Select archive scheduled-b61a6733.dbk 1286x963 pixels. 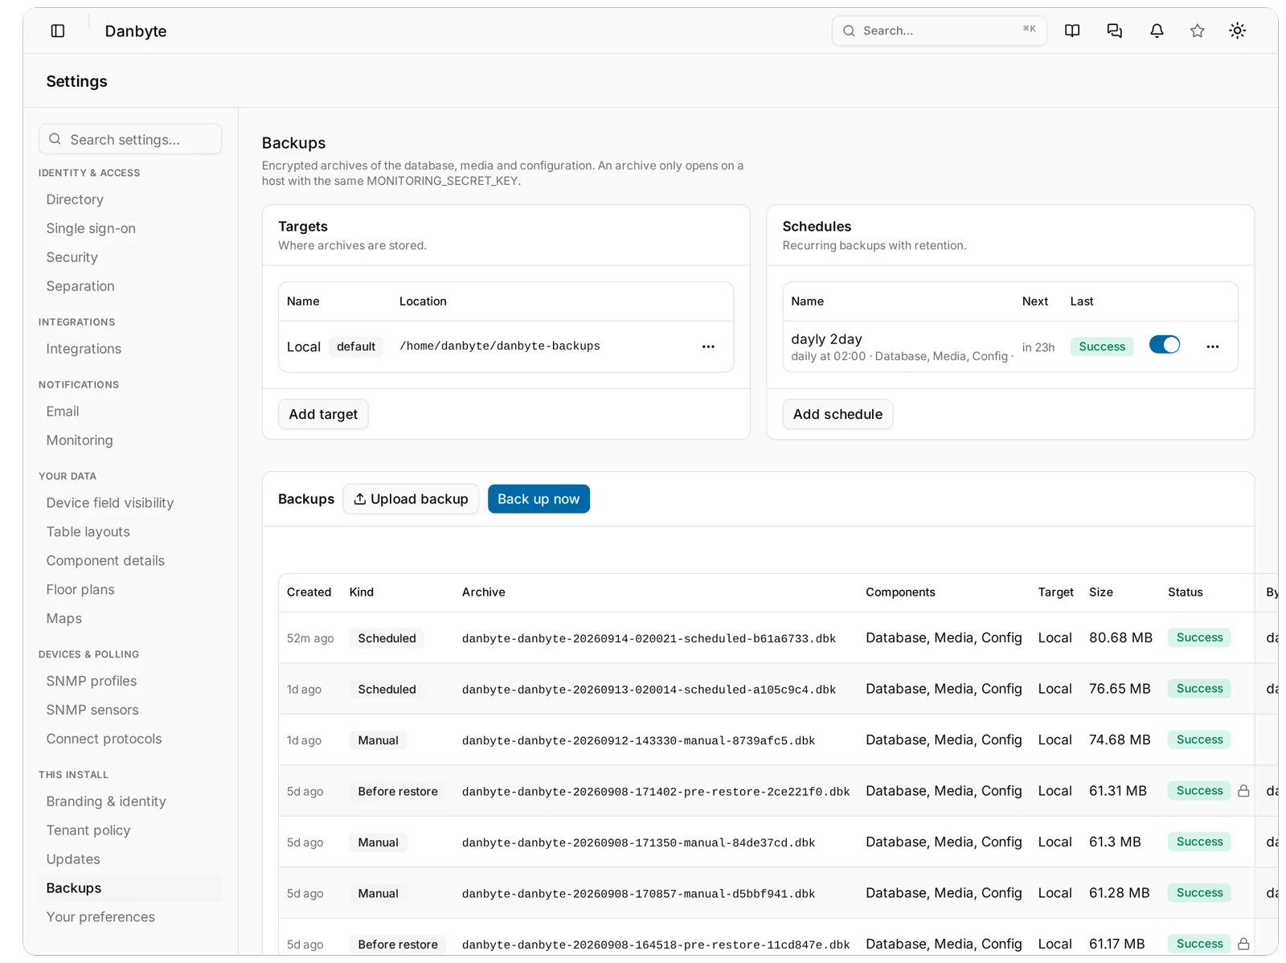(x=649, y=639)
